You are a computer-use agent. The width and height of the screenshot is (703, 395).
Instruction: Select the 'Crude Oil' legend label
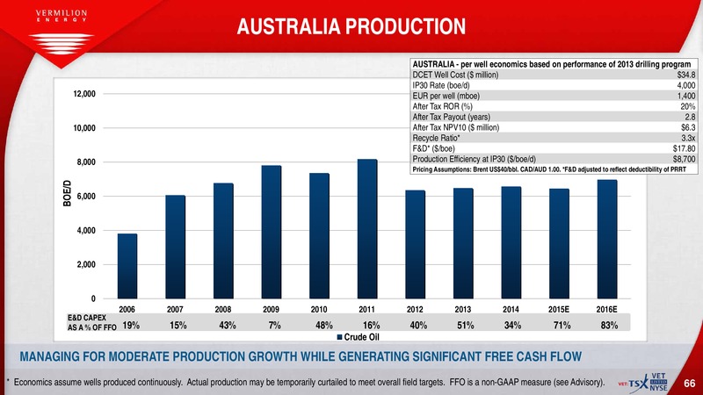tap(361, 337)
